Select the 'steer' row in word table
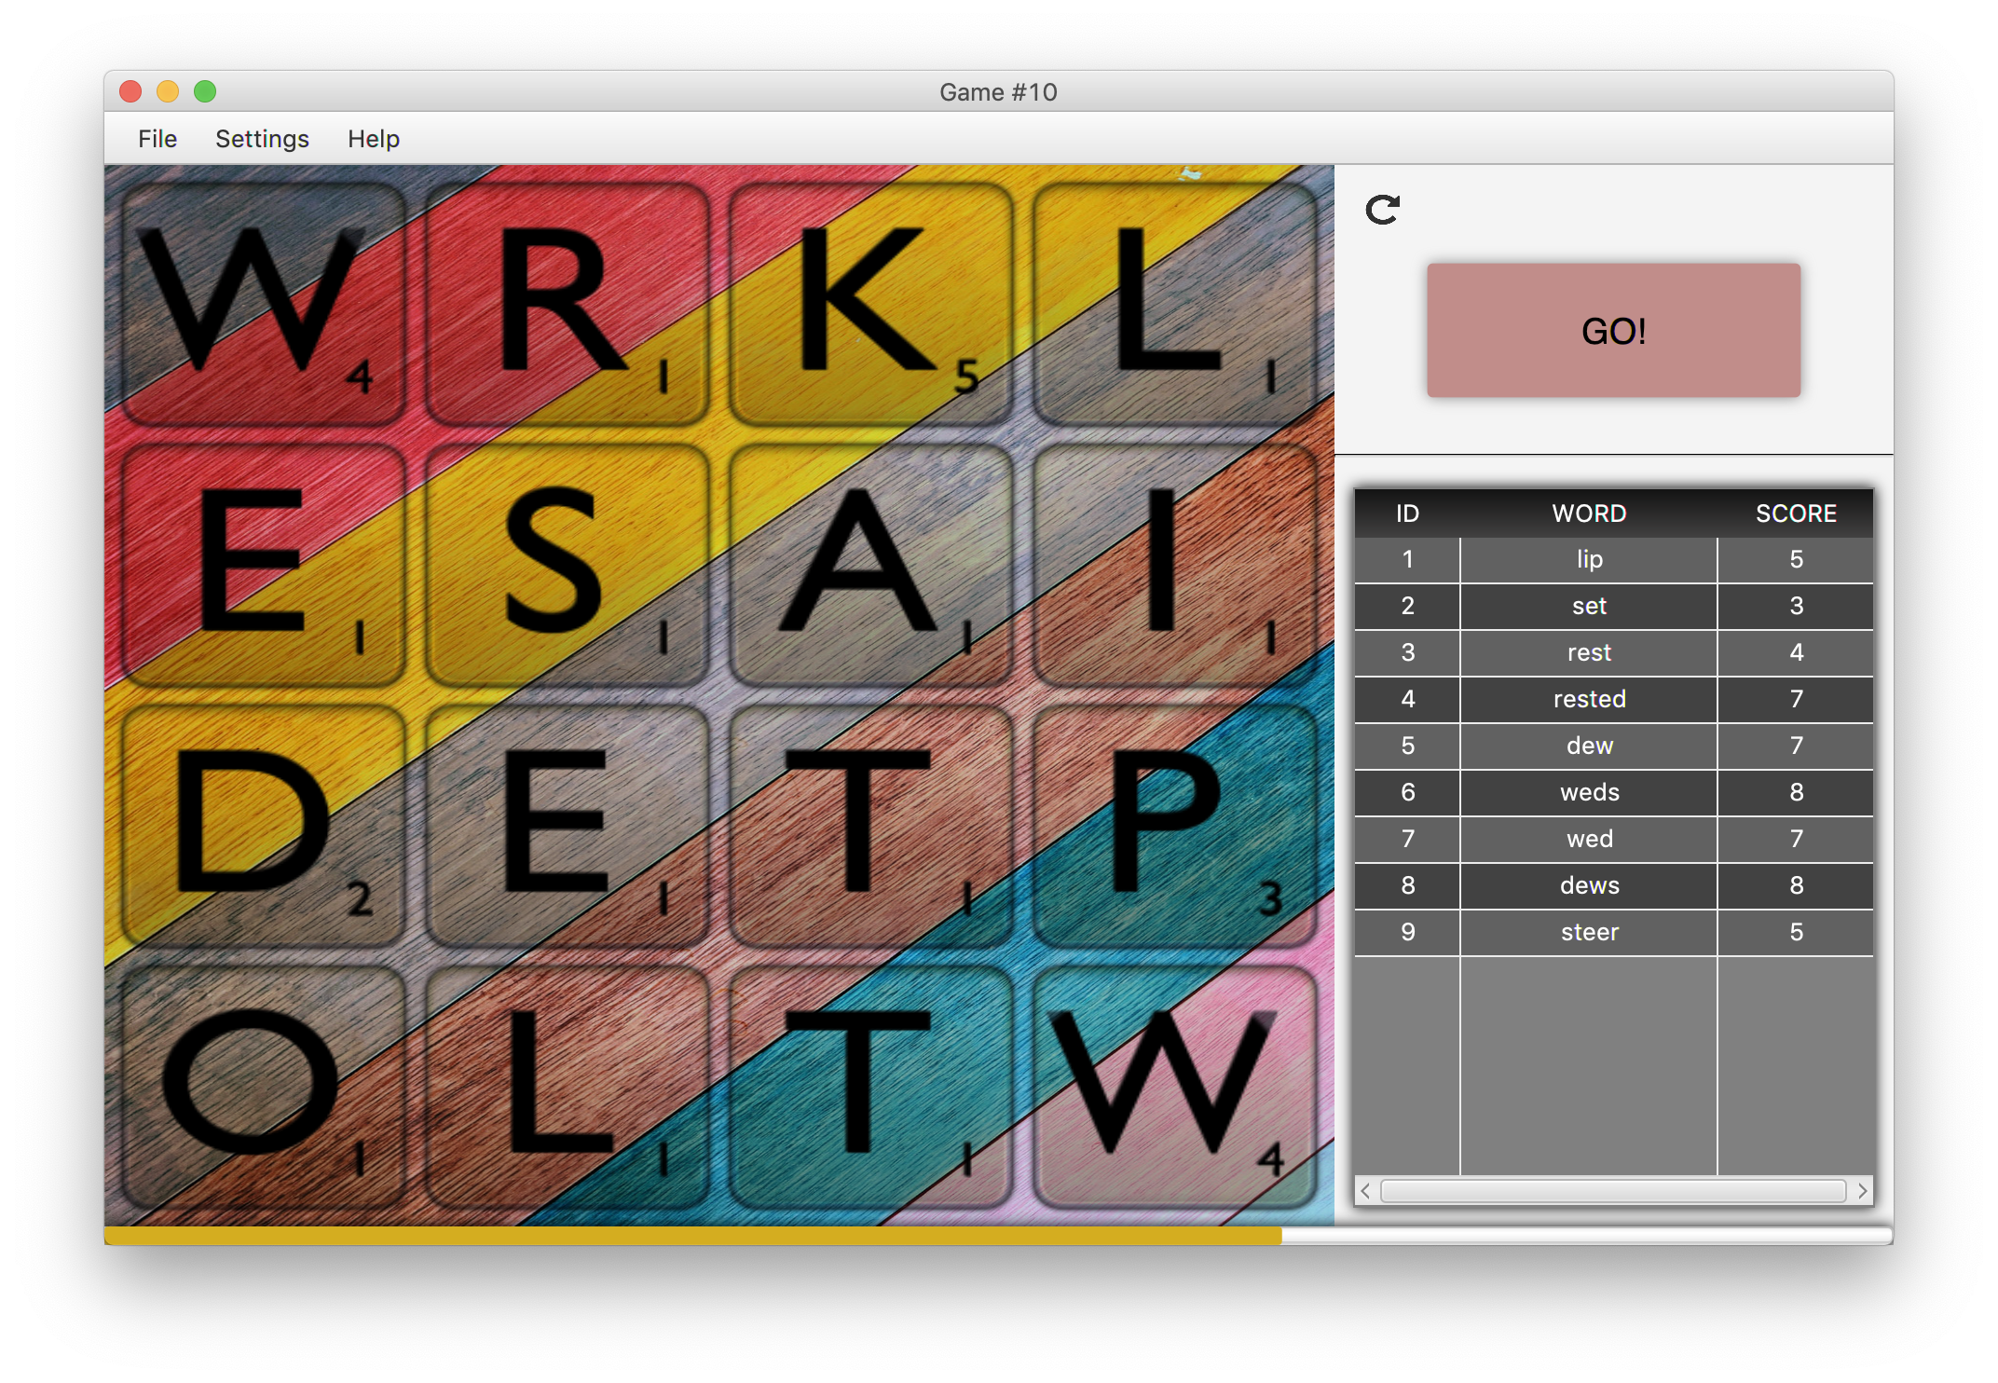The height and width of the screenshot is (1383, 1998). tap(1589, 932)
